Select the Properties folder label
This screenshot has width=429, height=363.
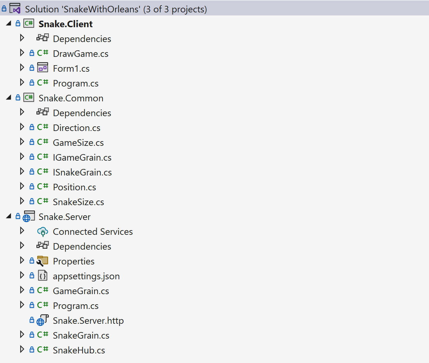point(74,261)
